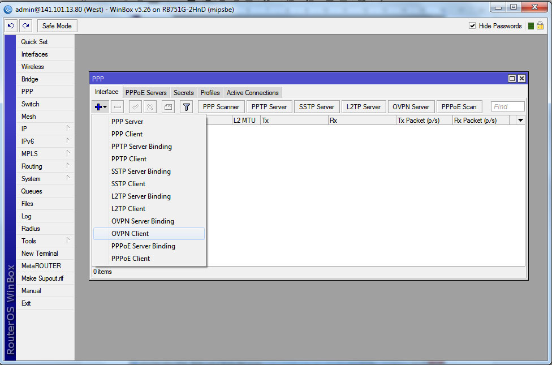Click the OVPN Server button
552x365 pixels.
[411, 107]
